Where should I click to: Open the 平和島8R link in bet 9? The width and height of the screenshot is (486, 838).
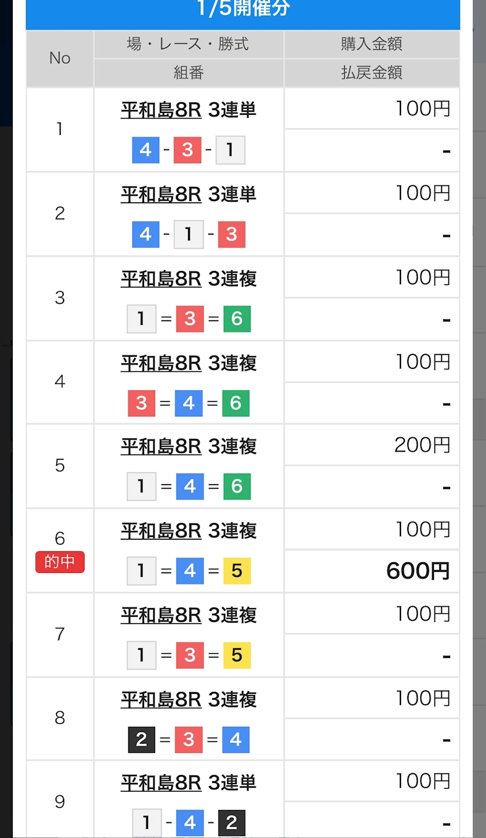(x=161, y=783)
